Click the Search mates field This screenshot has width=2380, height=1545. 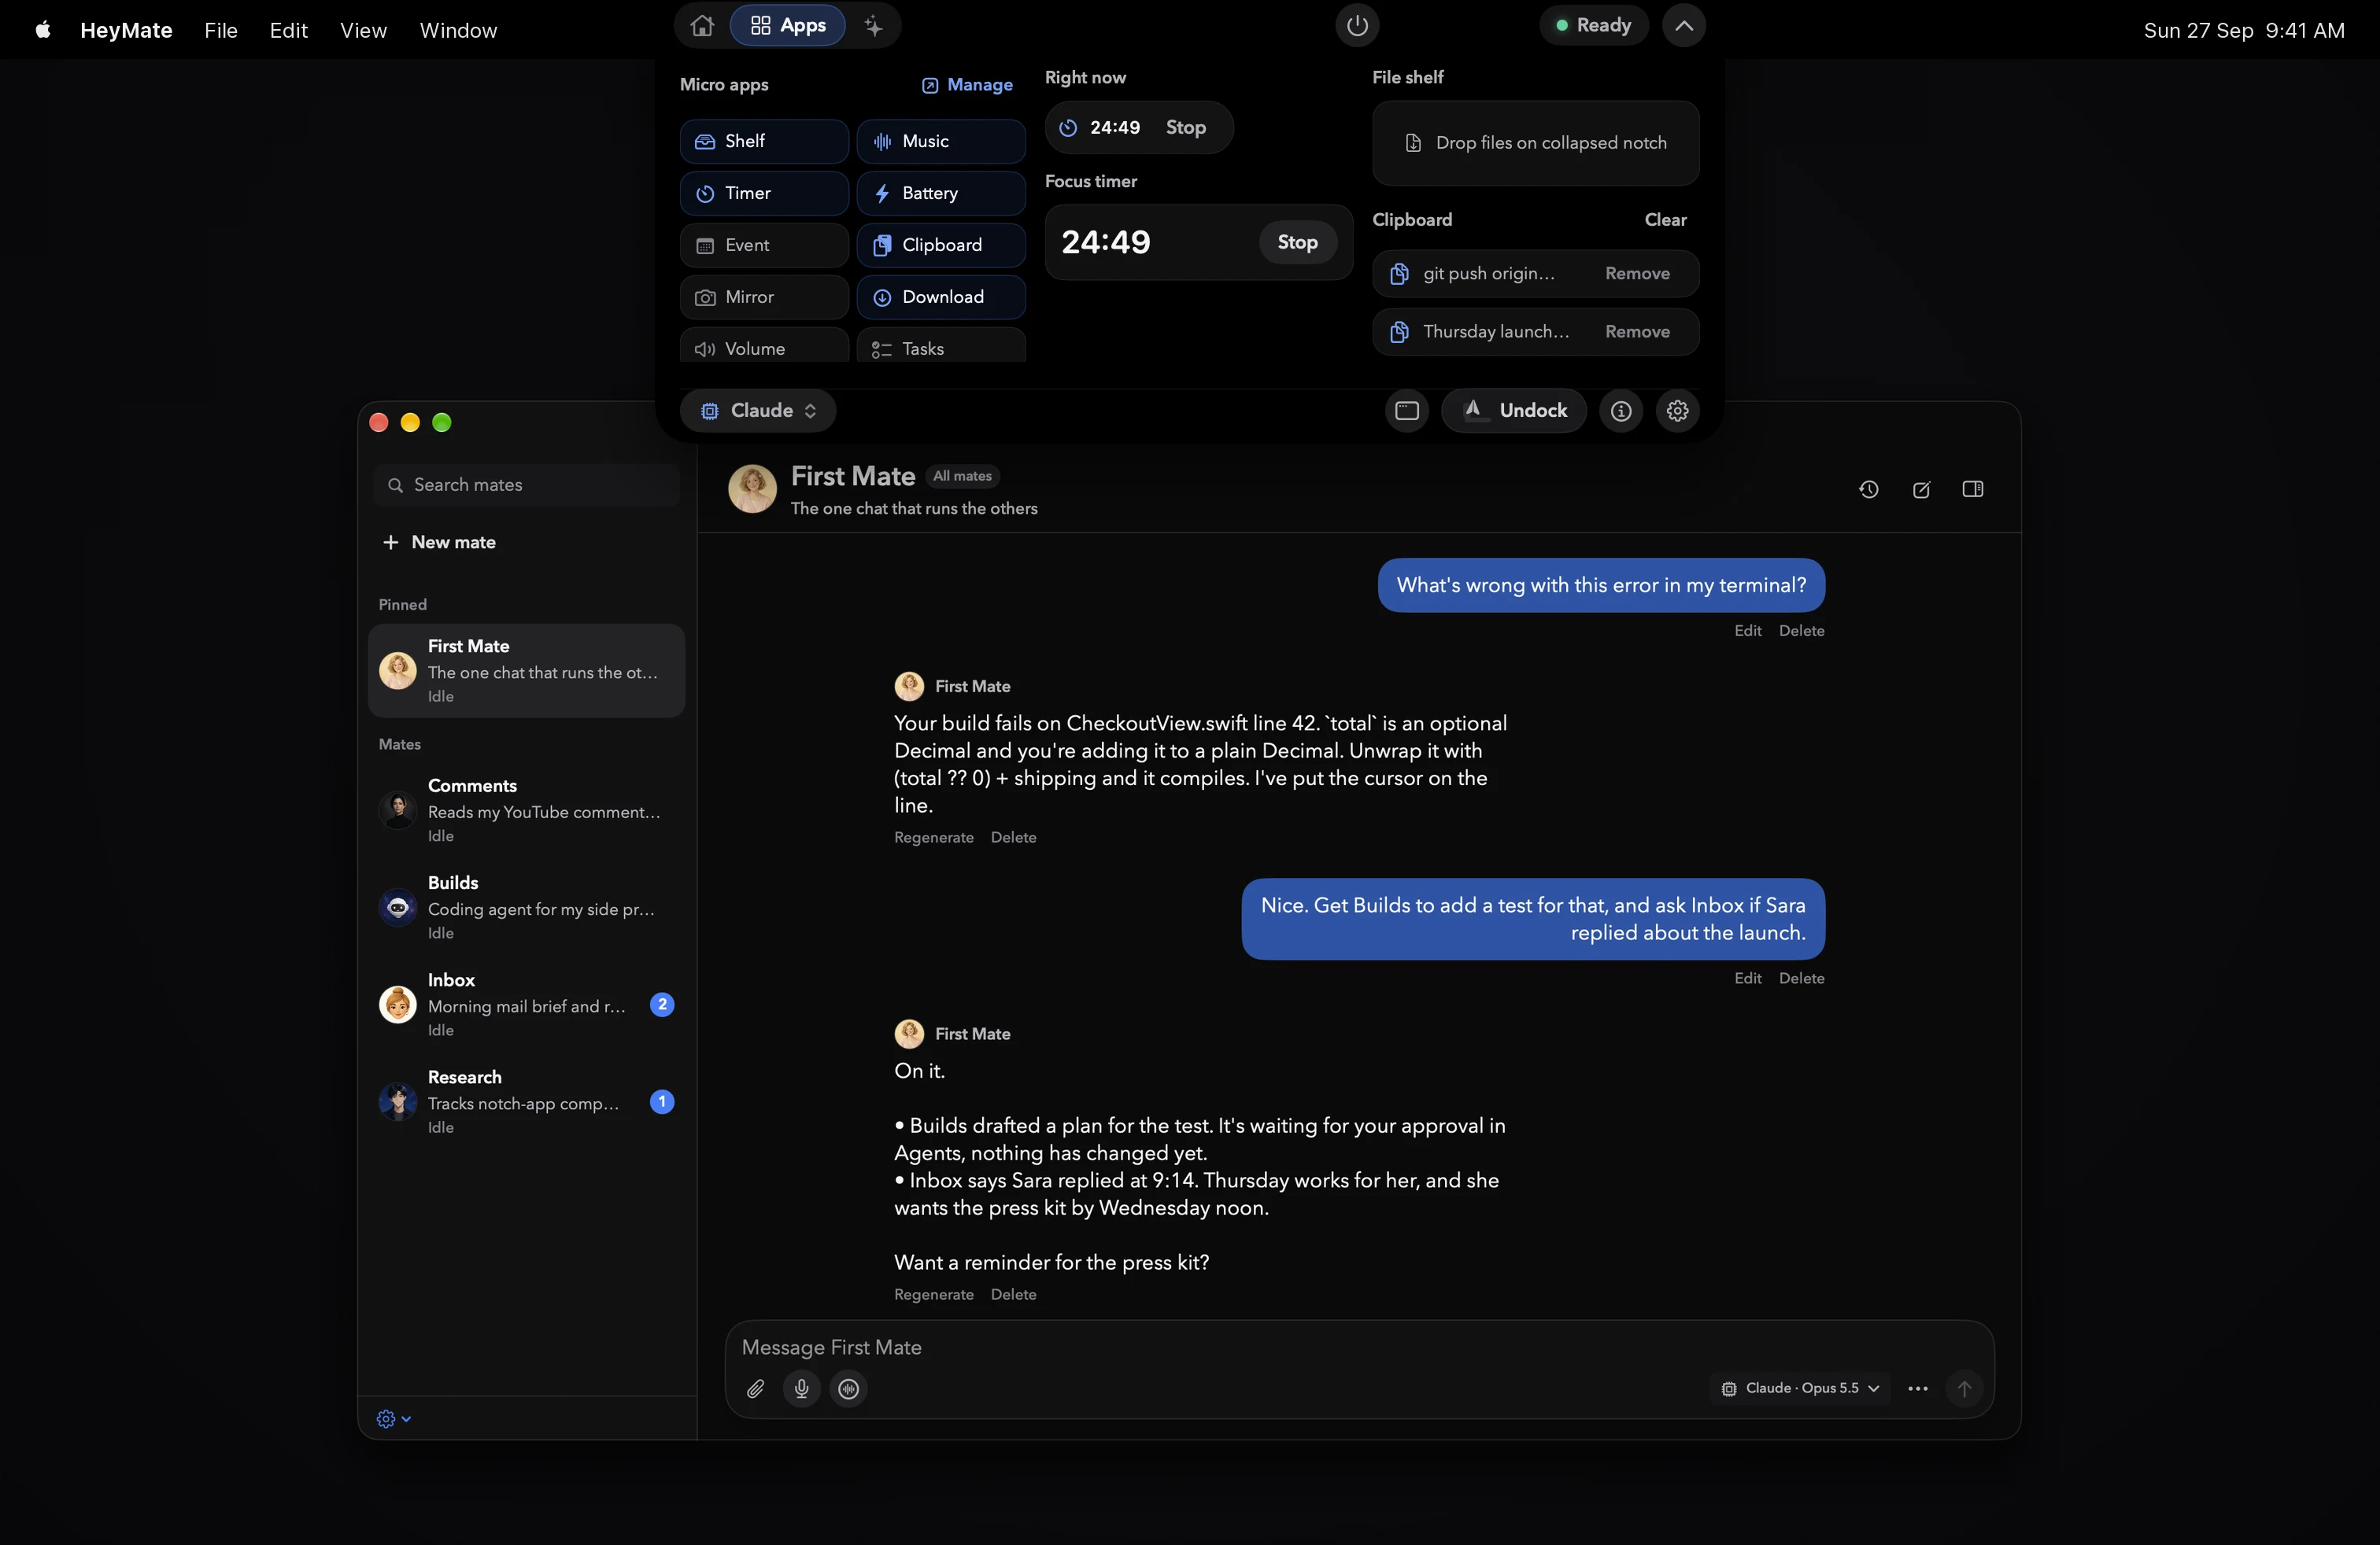pos(527,485)
